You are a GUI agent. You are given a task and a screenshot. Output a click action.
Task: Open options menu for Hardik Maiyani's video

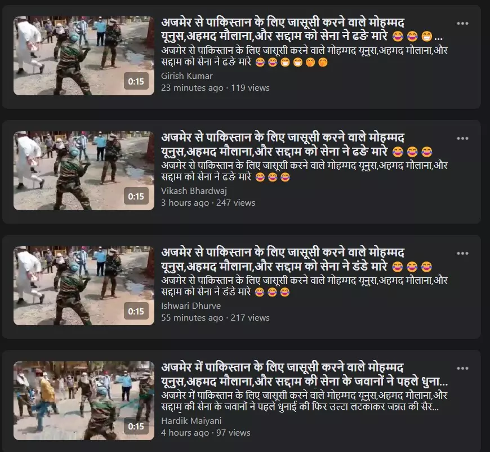click(x=462, y=368)
